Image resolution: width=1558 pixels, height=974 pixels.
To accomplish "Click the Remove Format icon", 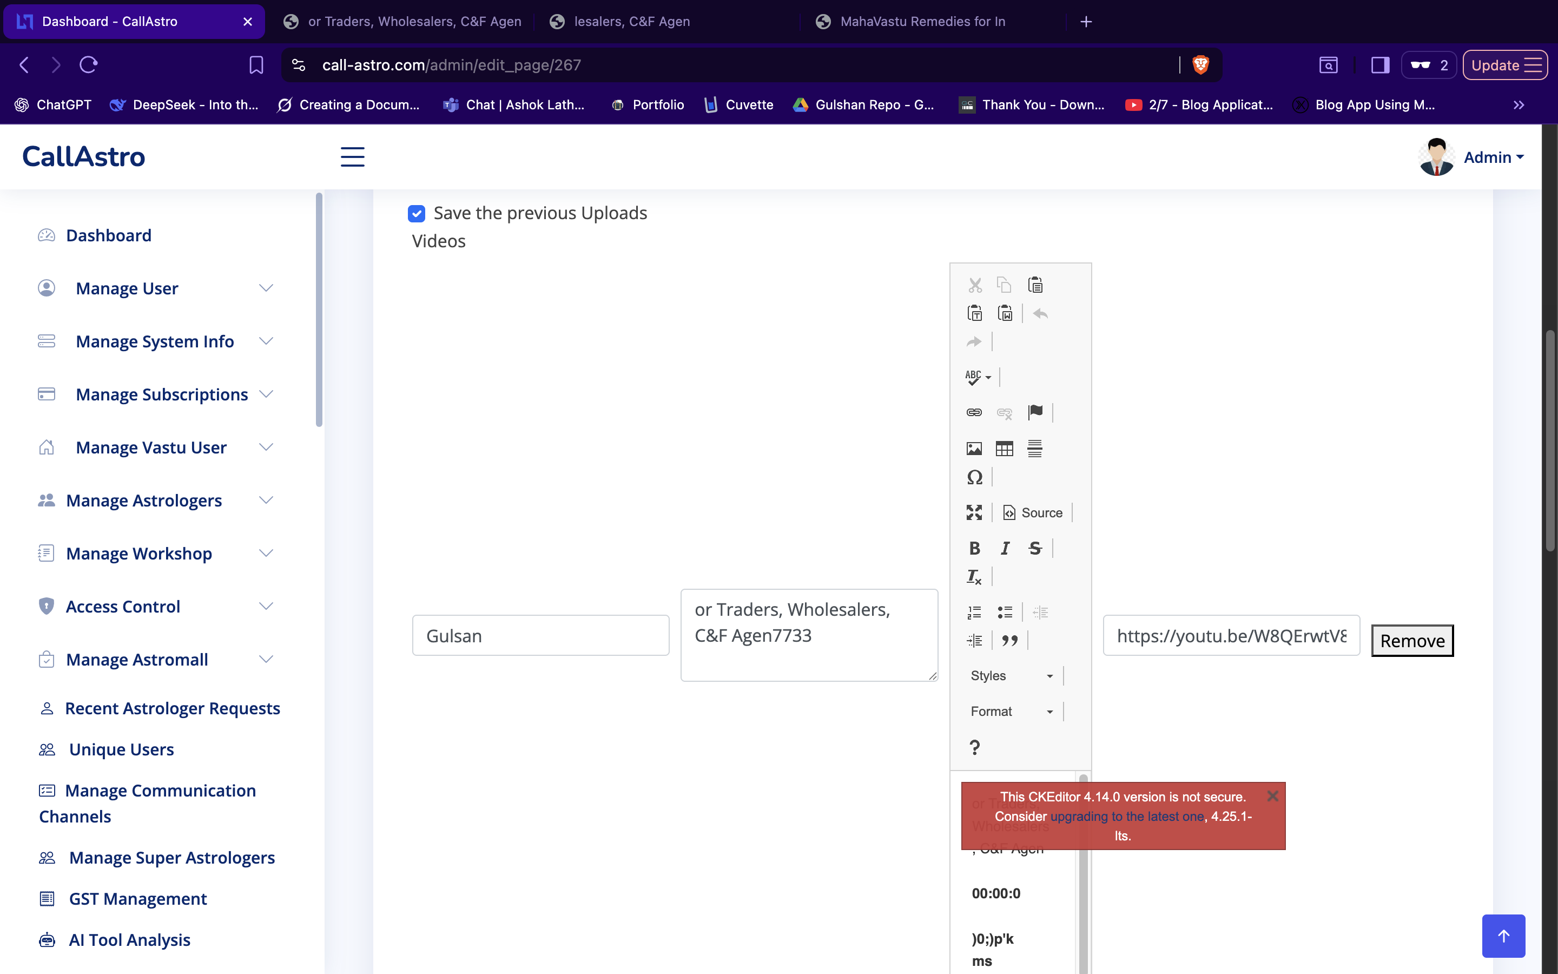I will (x=975, y=576).
